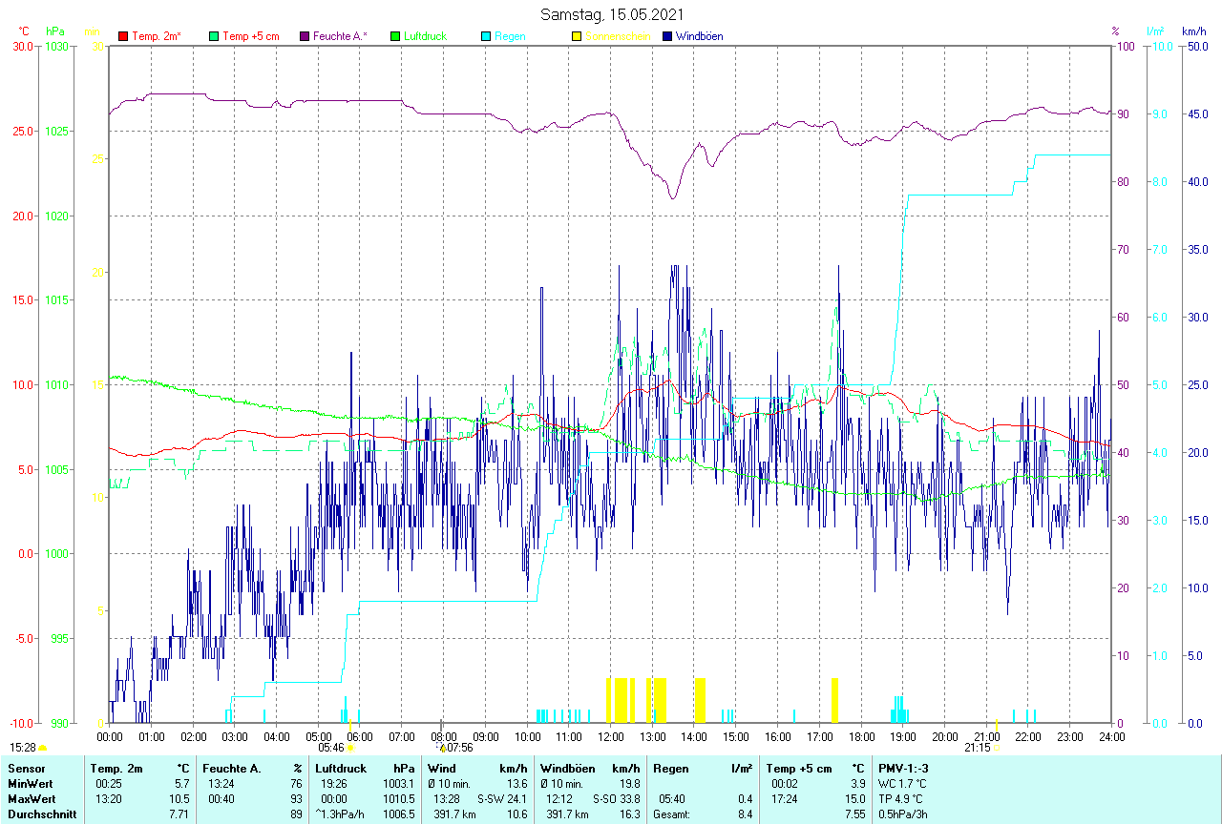Click the dark blue Windböen legend swatch
This screenshot has width=1222, height=824.
(667, 36)
